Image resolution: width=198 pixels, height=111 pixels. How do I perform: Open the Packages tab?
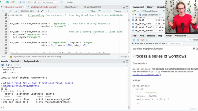151,36
